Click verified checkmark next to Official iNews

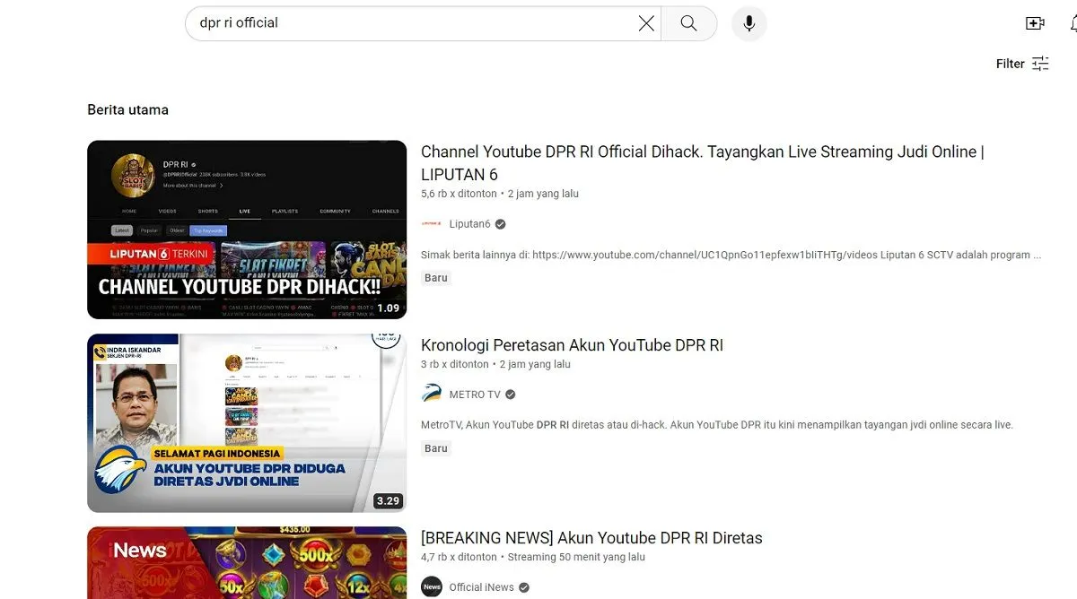[x=523, y=587]
